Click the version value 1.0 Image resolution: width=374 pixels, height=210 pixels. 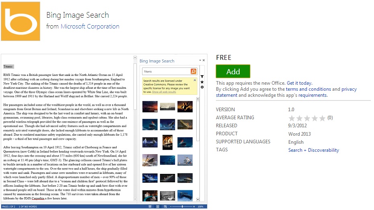[291, 110]
